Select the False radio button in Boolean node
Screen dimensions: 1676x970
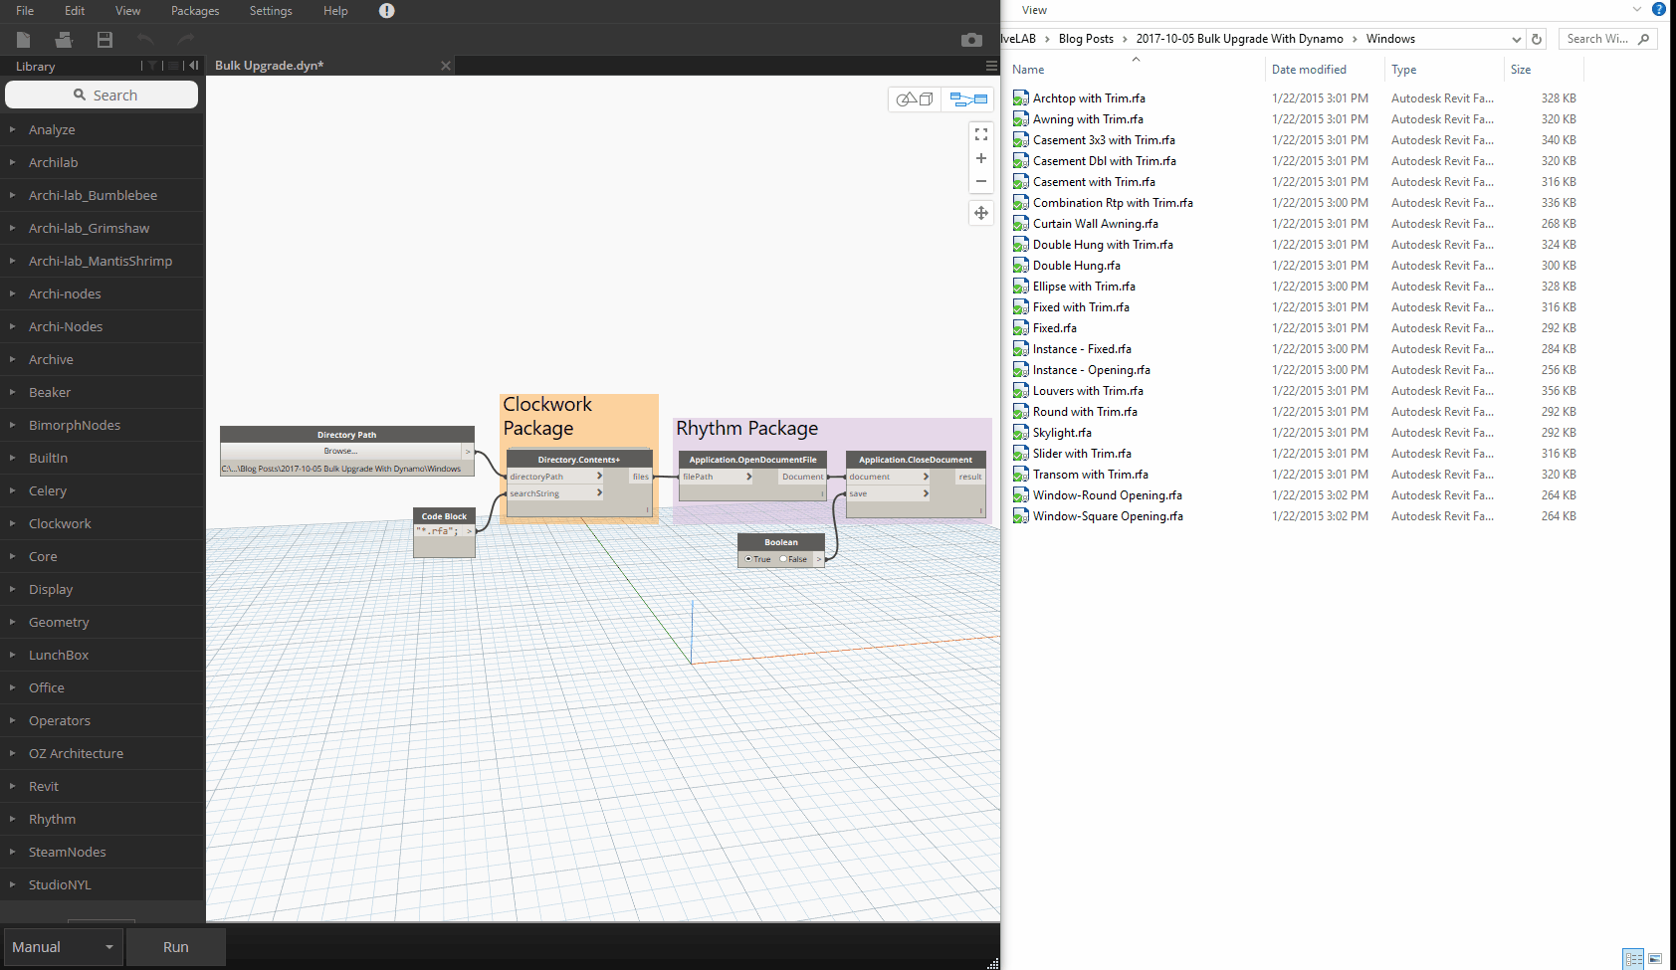click(x=783, y=559)
